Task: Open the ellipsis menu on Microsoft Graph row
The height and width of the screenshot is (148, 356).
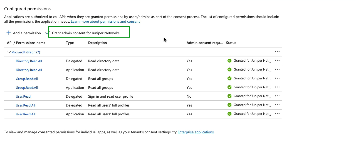Action: click(x=277, y=52)
